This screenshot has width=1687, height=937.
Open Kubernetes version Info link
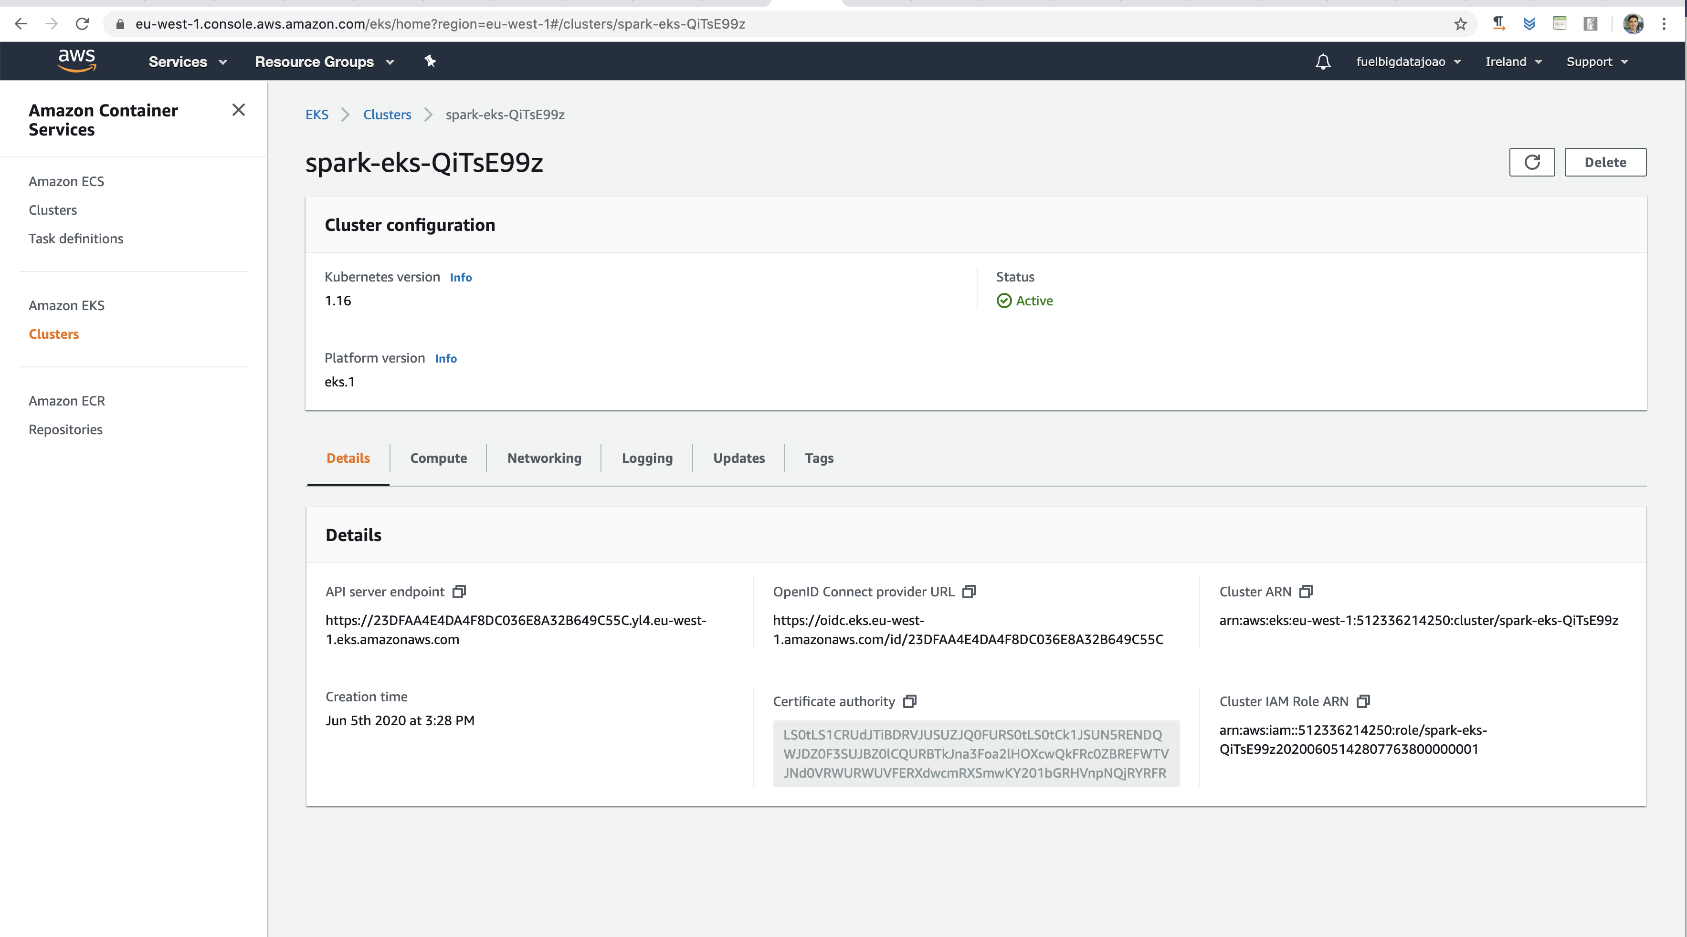click(460, 278)
